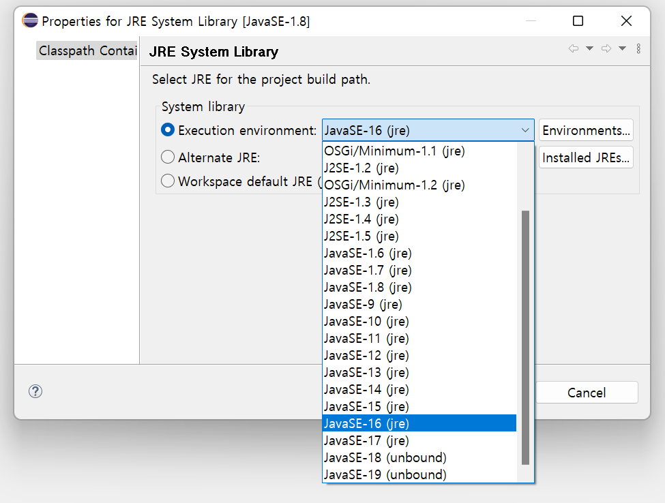Pick JavaSE-1.7 (jre) option

[x=419, y=271]
